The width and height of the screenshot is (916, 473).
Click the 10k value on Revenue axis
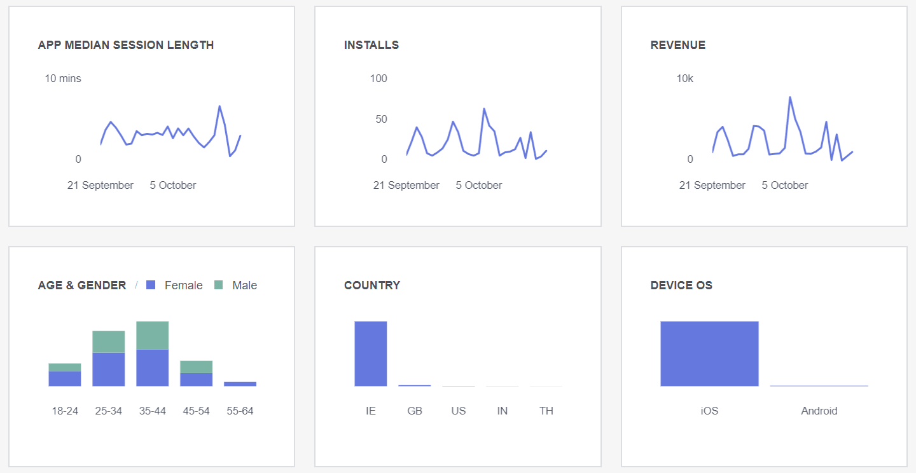click(685, 78)
